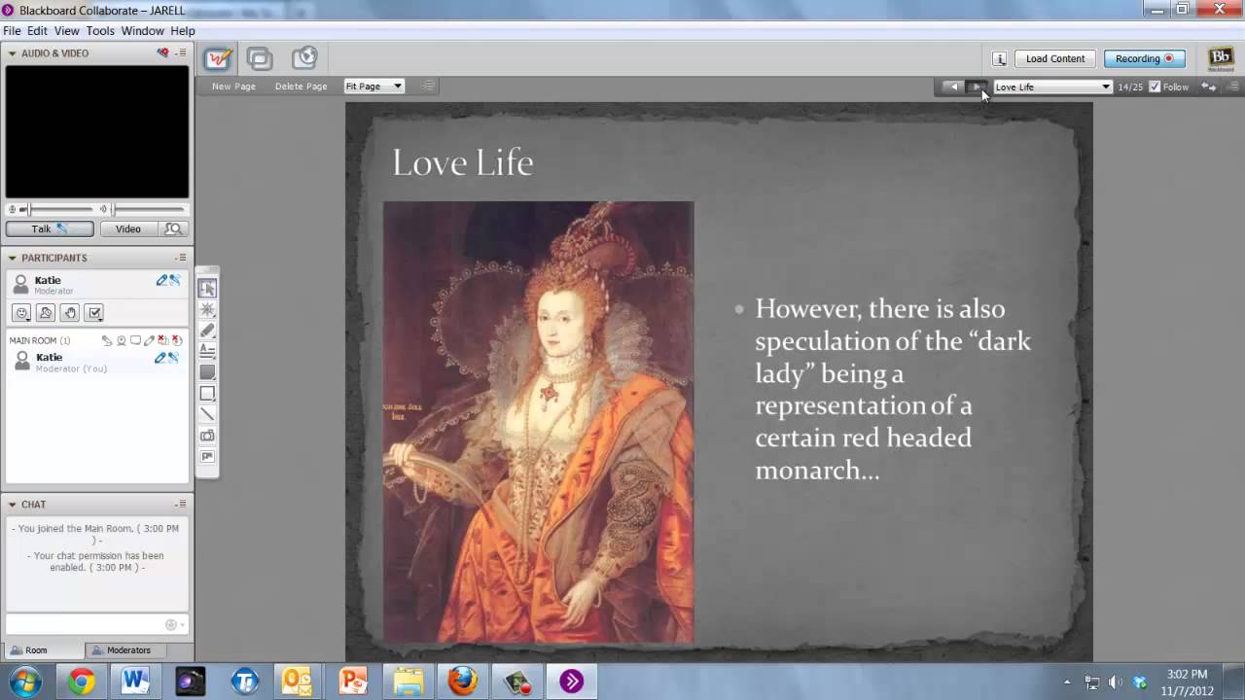Open the Fit Page zoom dropdown
Viewport: 1245px width, 700px height.
[x=374, y=87]
